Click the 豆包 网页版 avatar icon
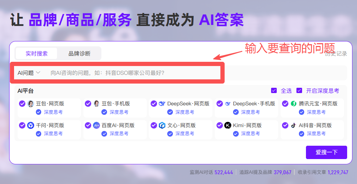The height and width of the screenshot is (184, 357). tap(31, 104)
